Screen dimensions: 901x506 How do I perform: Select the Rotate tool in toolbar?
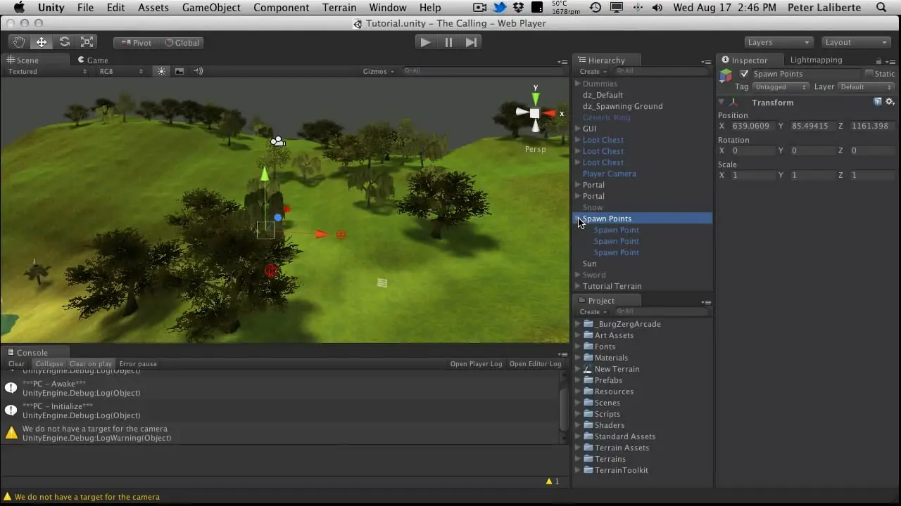pyautogui.click(x=64, y=42)
